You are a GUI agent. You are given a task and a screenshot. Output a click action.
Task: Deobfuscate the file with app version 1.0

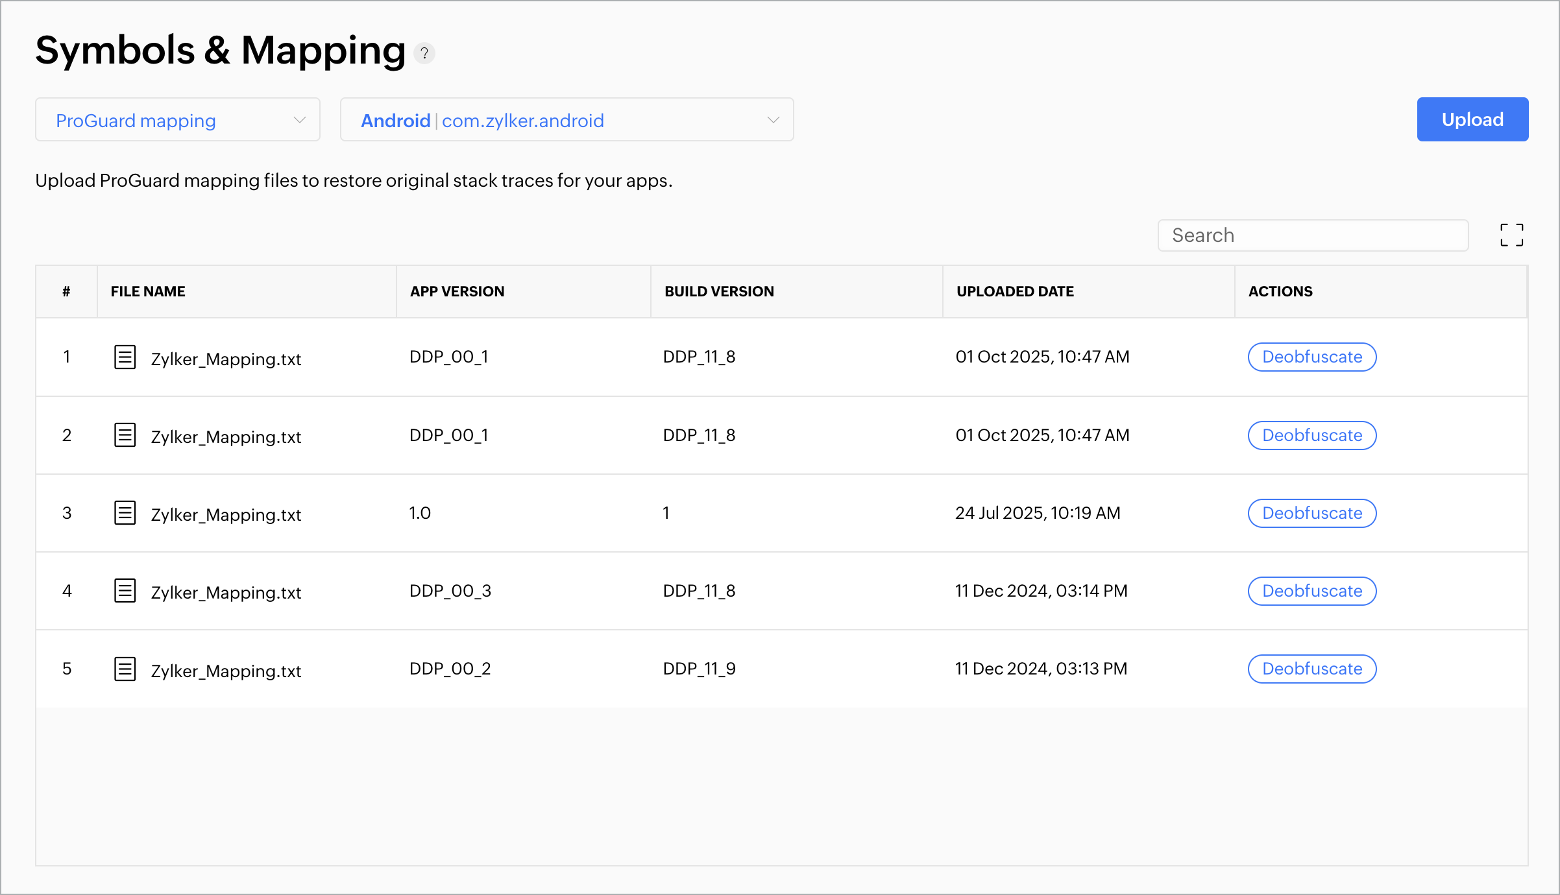[1311, 513]
